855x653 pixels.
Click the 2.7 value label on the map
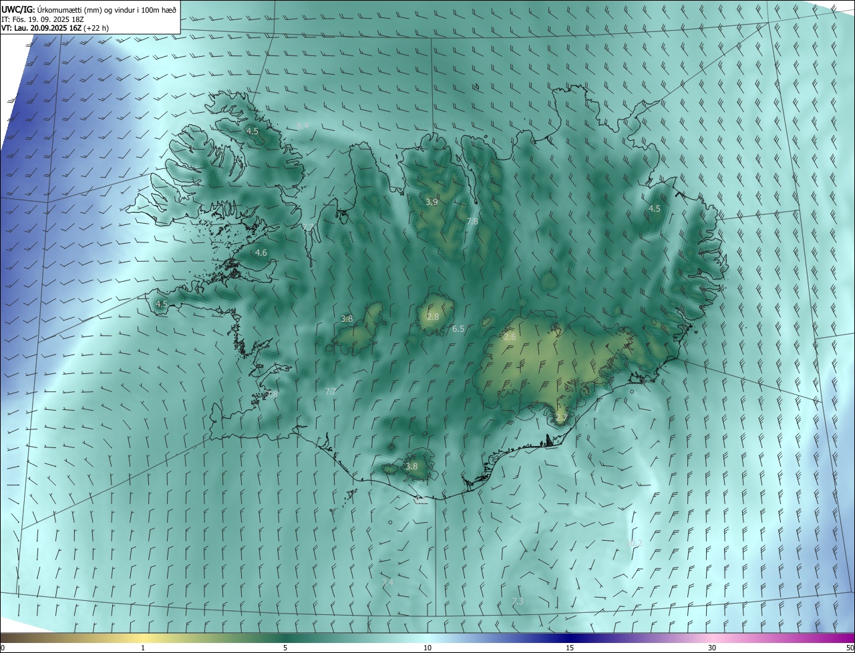click(561, 418)
